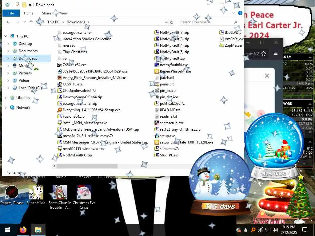
Task: Go up one folder level
Action: click(31, 22)
